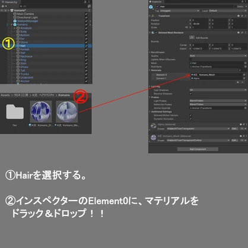Open Inspector GameObject icon picker
The height and width of the screenshot is (248, 248).
coord(151,7)
